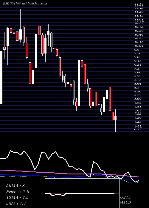Click the 10.18 price axis label
Viewport: 149px width, 208px height.
pyautogui.click(x=139, y=42)
